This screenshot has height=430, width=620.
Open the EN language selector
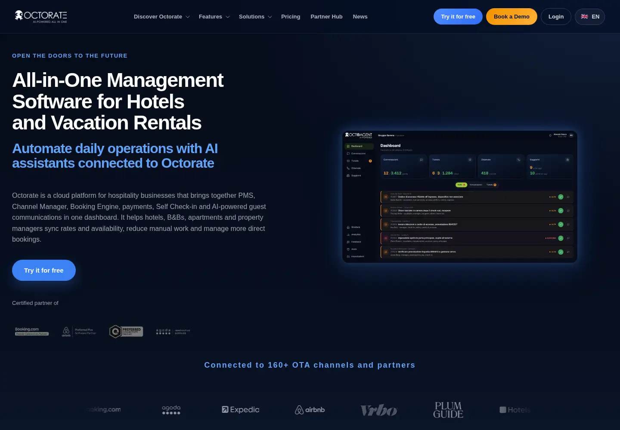[x=590, y=17]
